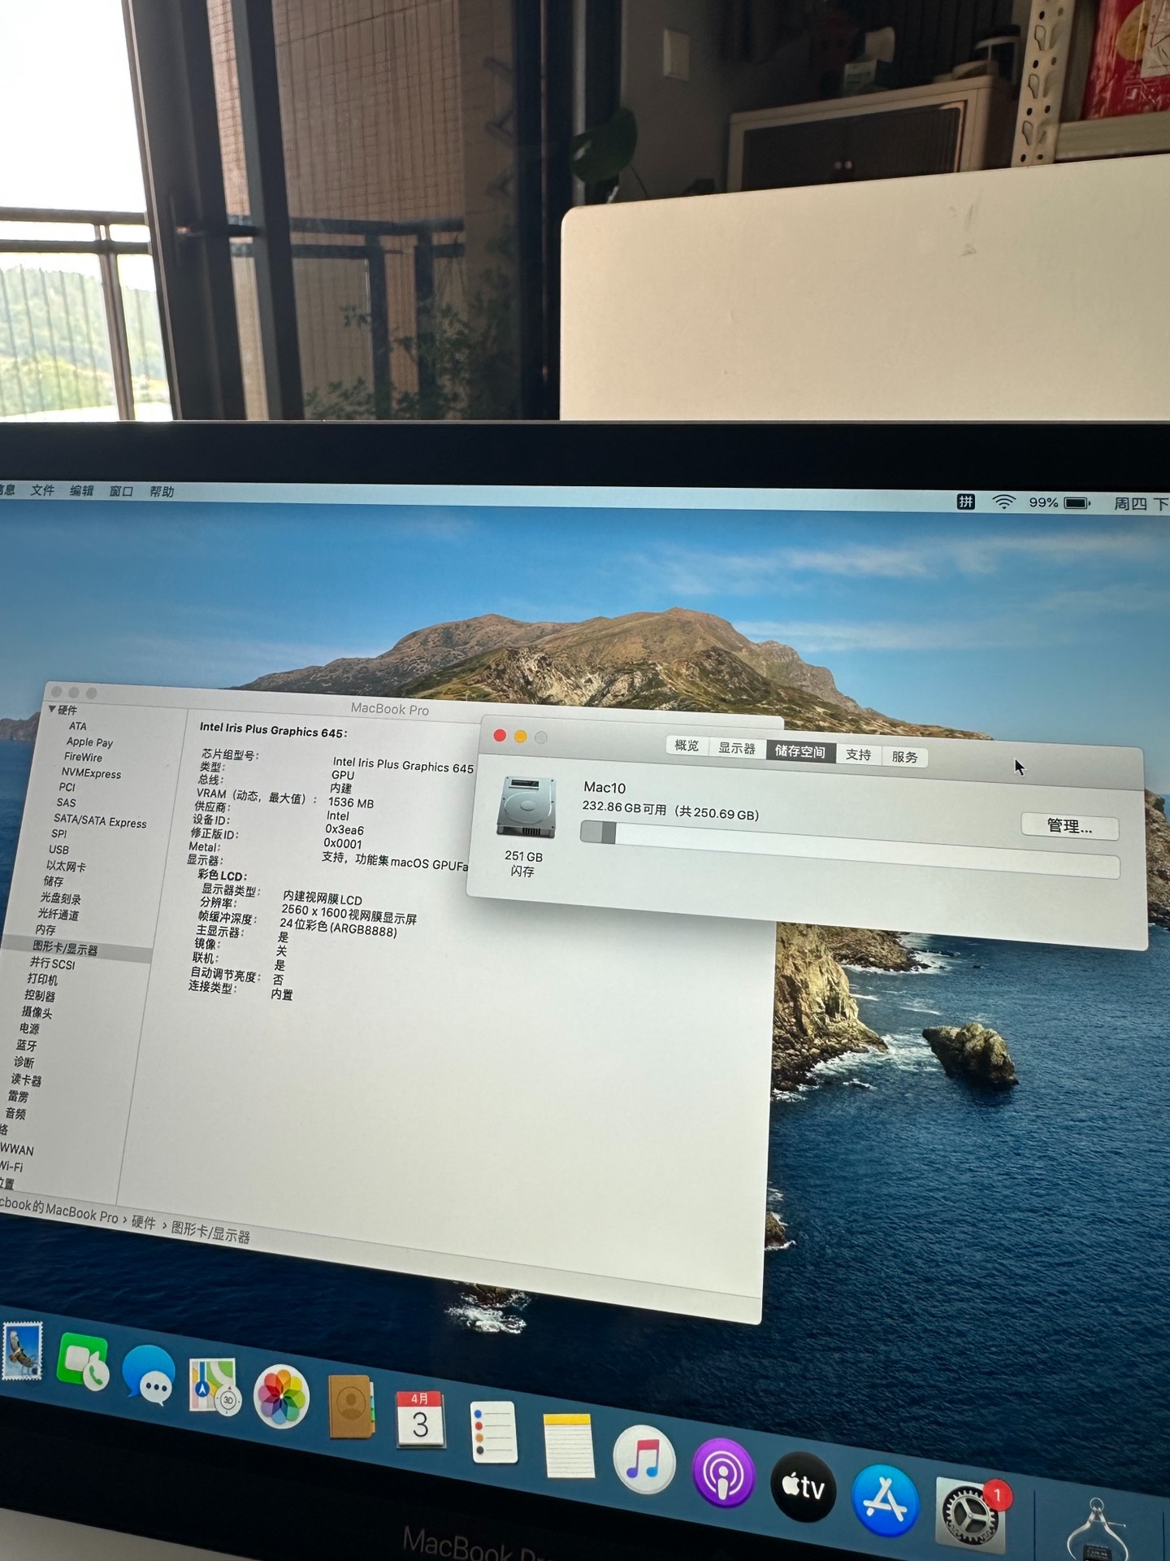Switch to the 服务 tab
Image resolution: width=1170 pixels, height=1561 pixels.
(x=904, y=757)
